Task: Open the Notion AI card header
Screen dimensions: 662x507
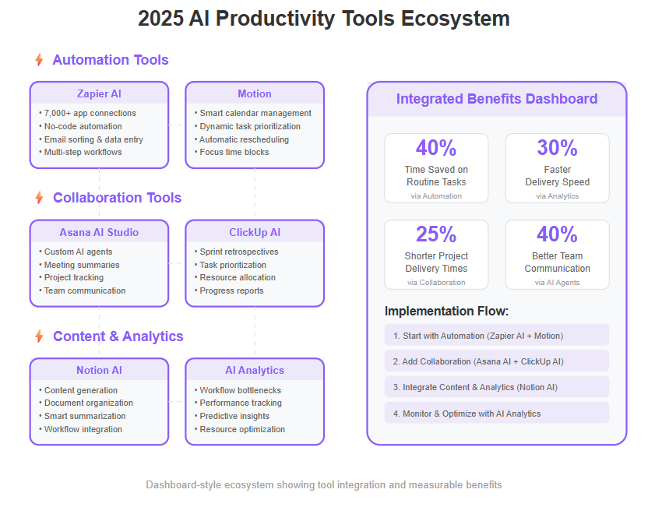Action: (99, 370)
